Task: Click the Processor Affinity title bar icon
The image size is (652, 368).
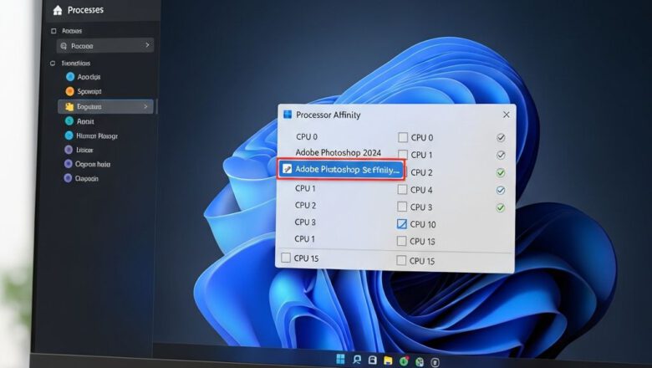Action: coord(288,115)
